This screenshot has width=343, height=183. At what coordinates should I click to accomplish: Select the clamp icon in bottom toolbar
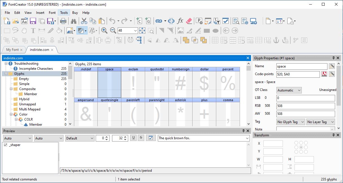139,40
